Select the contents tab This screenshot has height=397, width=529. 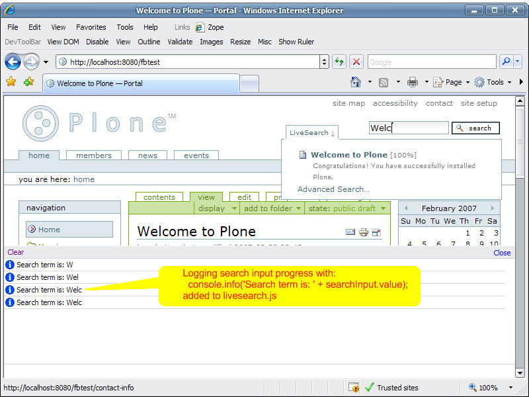(x=159, y=197)
